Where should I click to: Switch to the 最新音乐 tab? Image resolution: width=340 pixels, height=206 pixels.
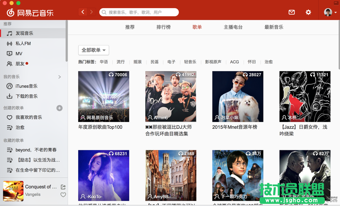point(273,27)
